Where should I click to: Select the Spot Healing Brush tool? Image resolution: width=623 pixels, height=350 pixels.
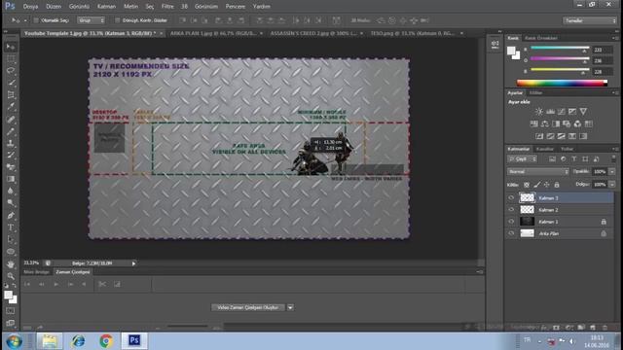click(11, 119)
